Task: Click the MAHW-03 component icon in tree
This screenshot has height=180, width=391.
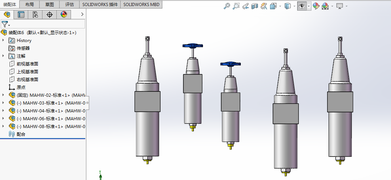Action: point(12,103)
